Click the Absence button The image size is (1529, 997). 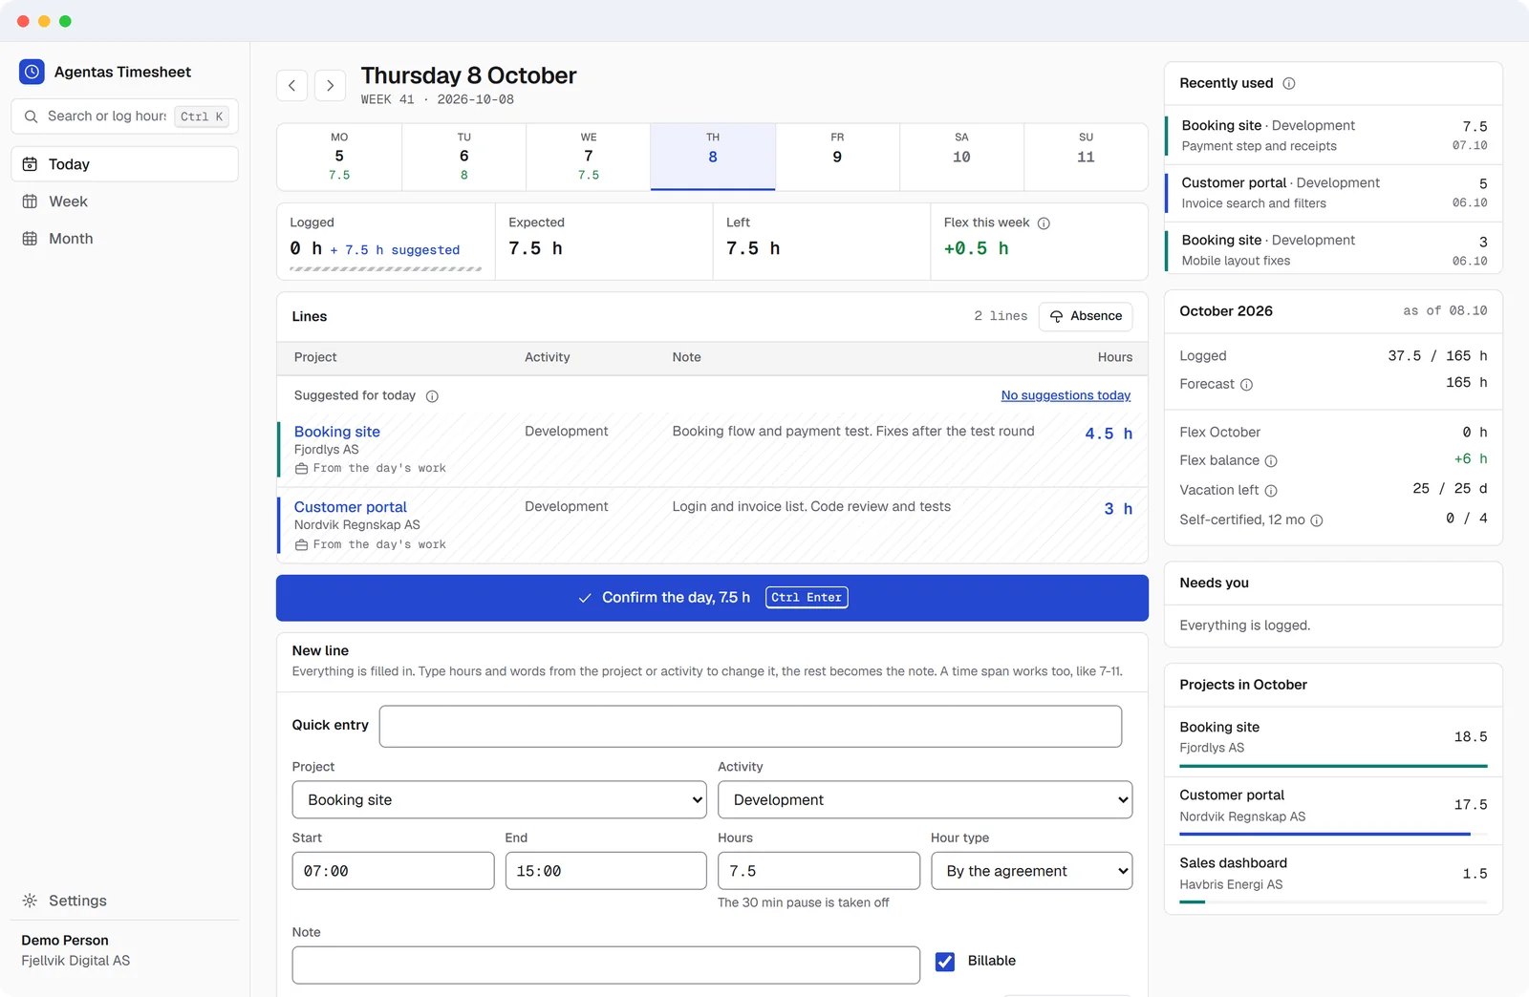pos(1086,316)
